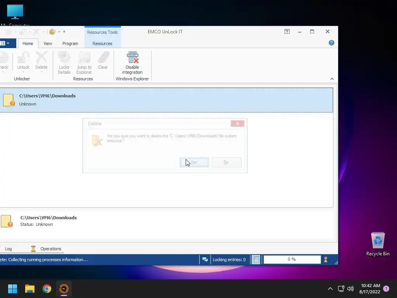Click Jump to Explorer button

pyautogui.click(x=84, y=62)
